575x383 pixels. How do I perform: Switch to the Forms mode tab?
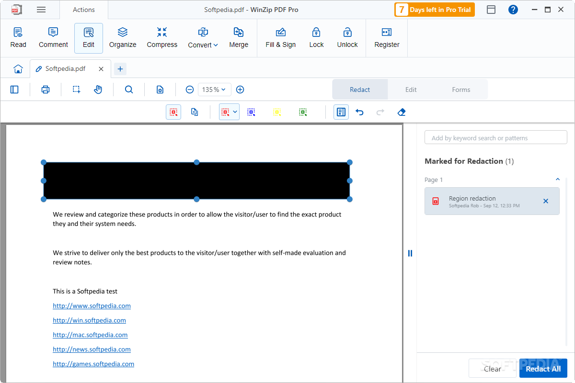[x=461, y=90]
